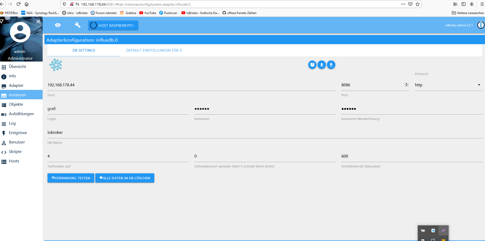Open the page actions three-dot menu
The height and width of the screenshot is (241, 485).
403,4
